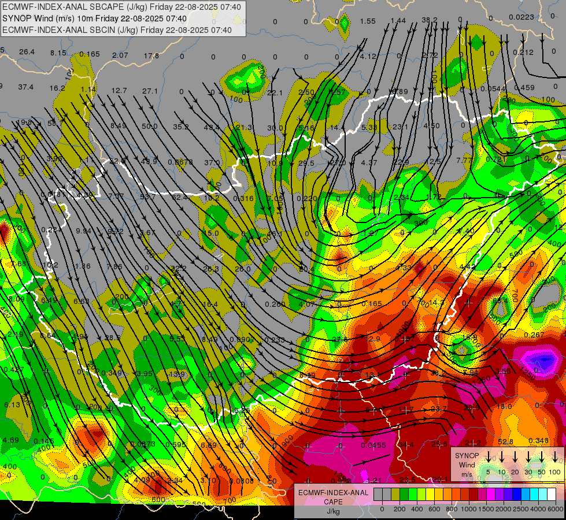Click the 1.55 value on the map
This screenshot has width=566, height=520.
point(368,21)
